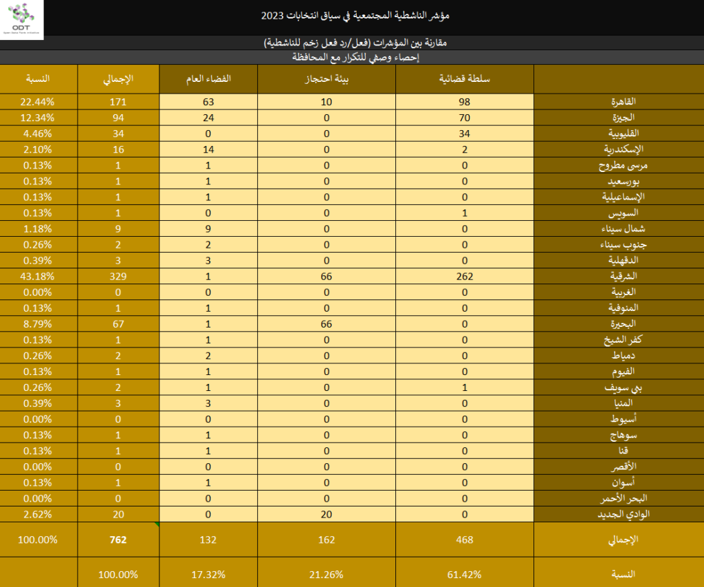Select the قنا row label
The height and width of the screenshot is (587, 704).
click(623, 451)
